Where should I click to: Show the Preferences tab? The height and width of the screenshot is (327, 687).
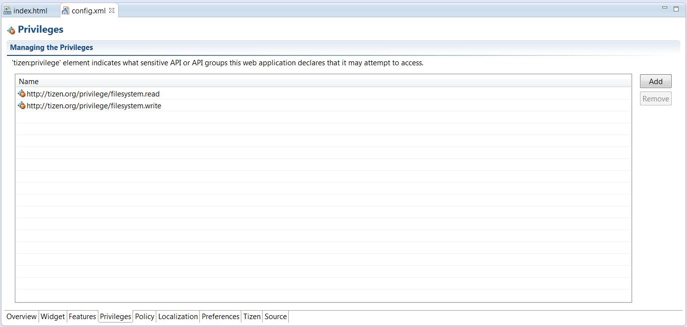point(221,317)
